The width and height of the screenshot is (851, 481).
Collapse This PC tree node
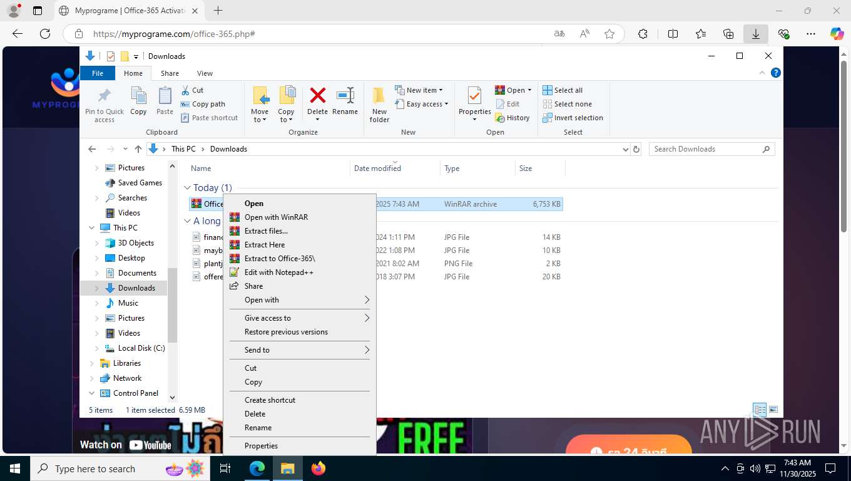pyautogui.click(x=92, y=228)
